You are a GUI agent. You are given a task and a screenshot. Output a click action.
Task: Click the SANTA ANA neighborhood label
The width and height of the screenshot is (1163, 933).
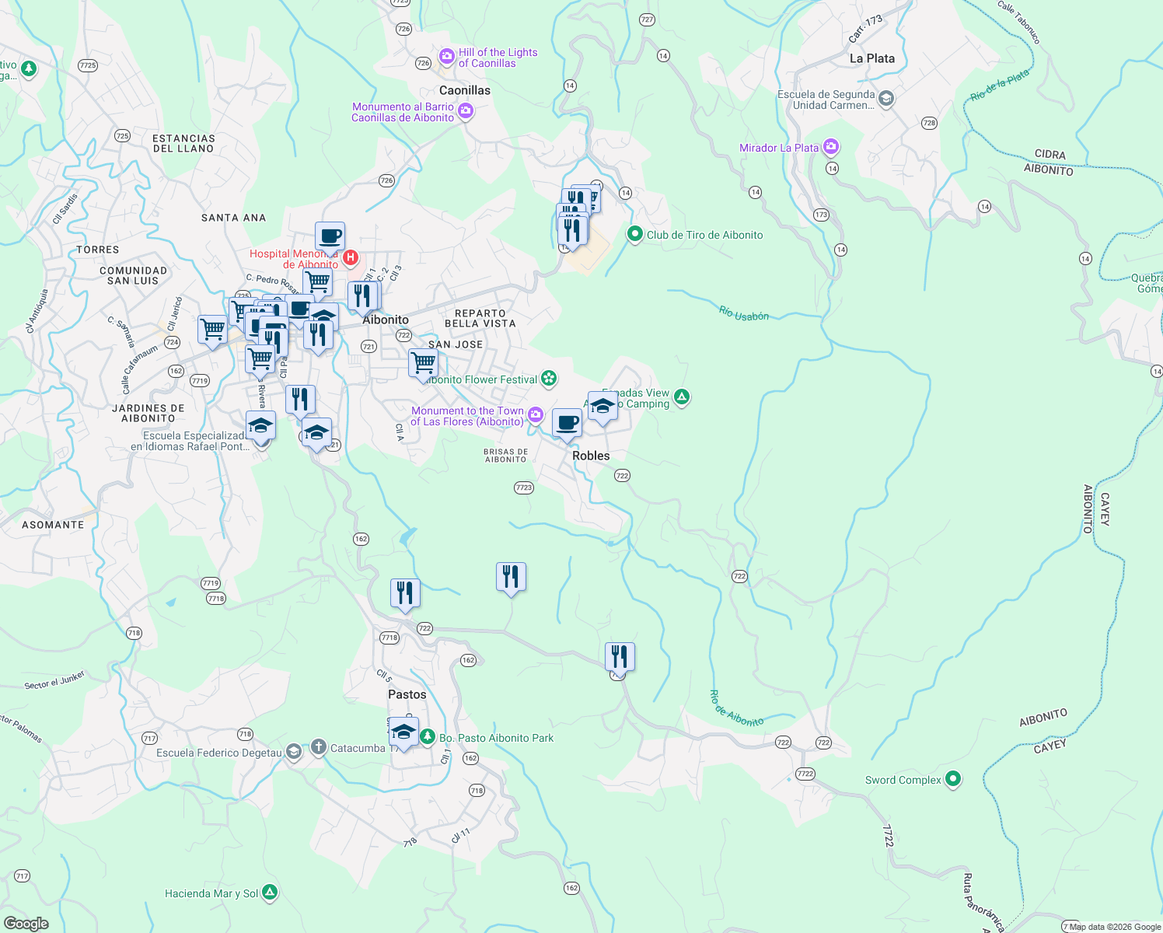(x=233, y=218)
